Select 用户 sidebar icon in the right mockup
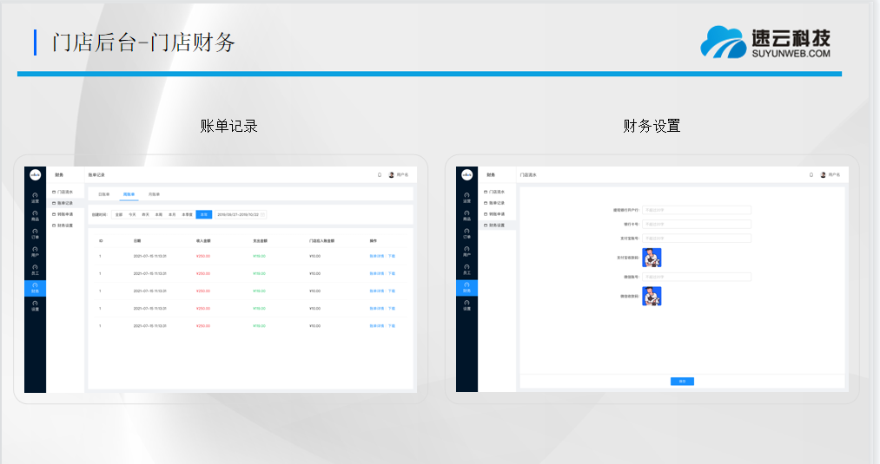 (466, 252)
